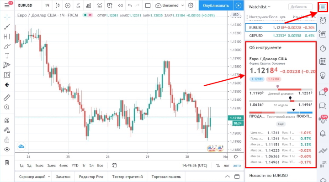Image resolution: width=329 pixels, height=182 pixels.
Task: Click the Ещё button in instrument details
Action: pos(281,124)
